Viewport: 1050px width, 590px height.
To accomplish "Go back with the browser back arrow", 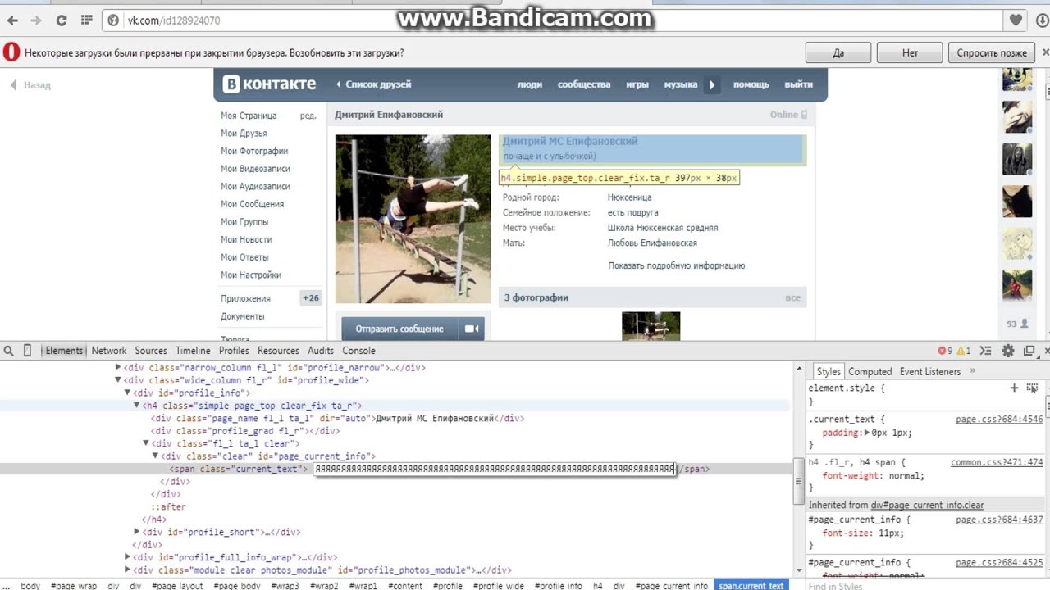I will pos(12,20).
